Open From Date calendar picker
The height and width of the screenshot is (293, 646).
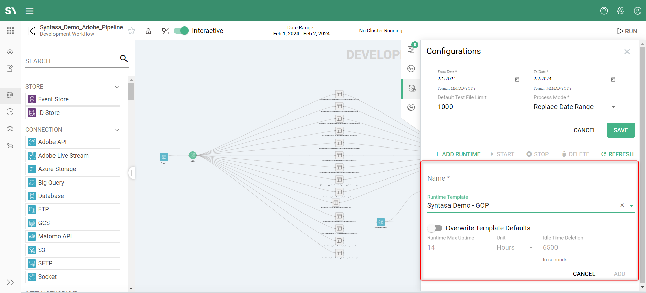click(517, 79)
